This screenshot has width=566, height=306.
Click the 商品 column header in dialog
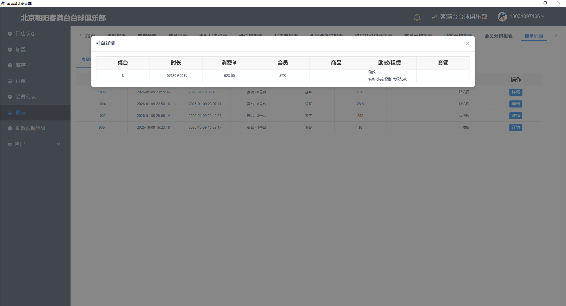click(x=336, y=63)
